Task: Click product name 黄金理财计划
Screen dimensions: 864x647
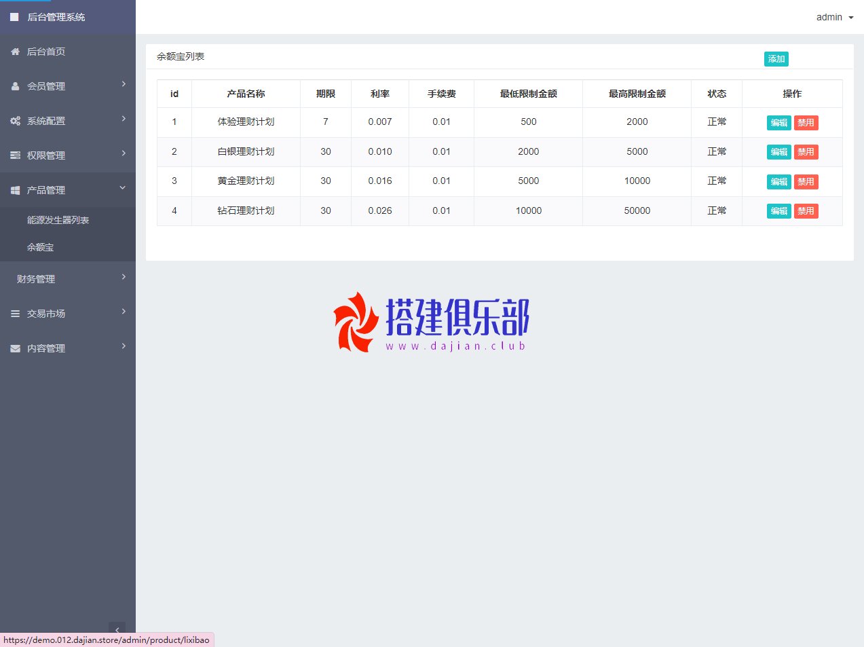Action: (246, 181)
